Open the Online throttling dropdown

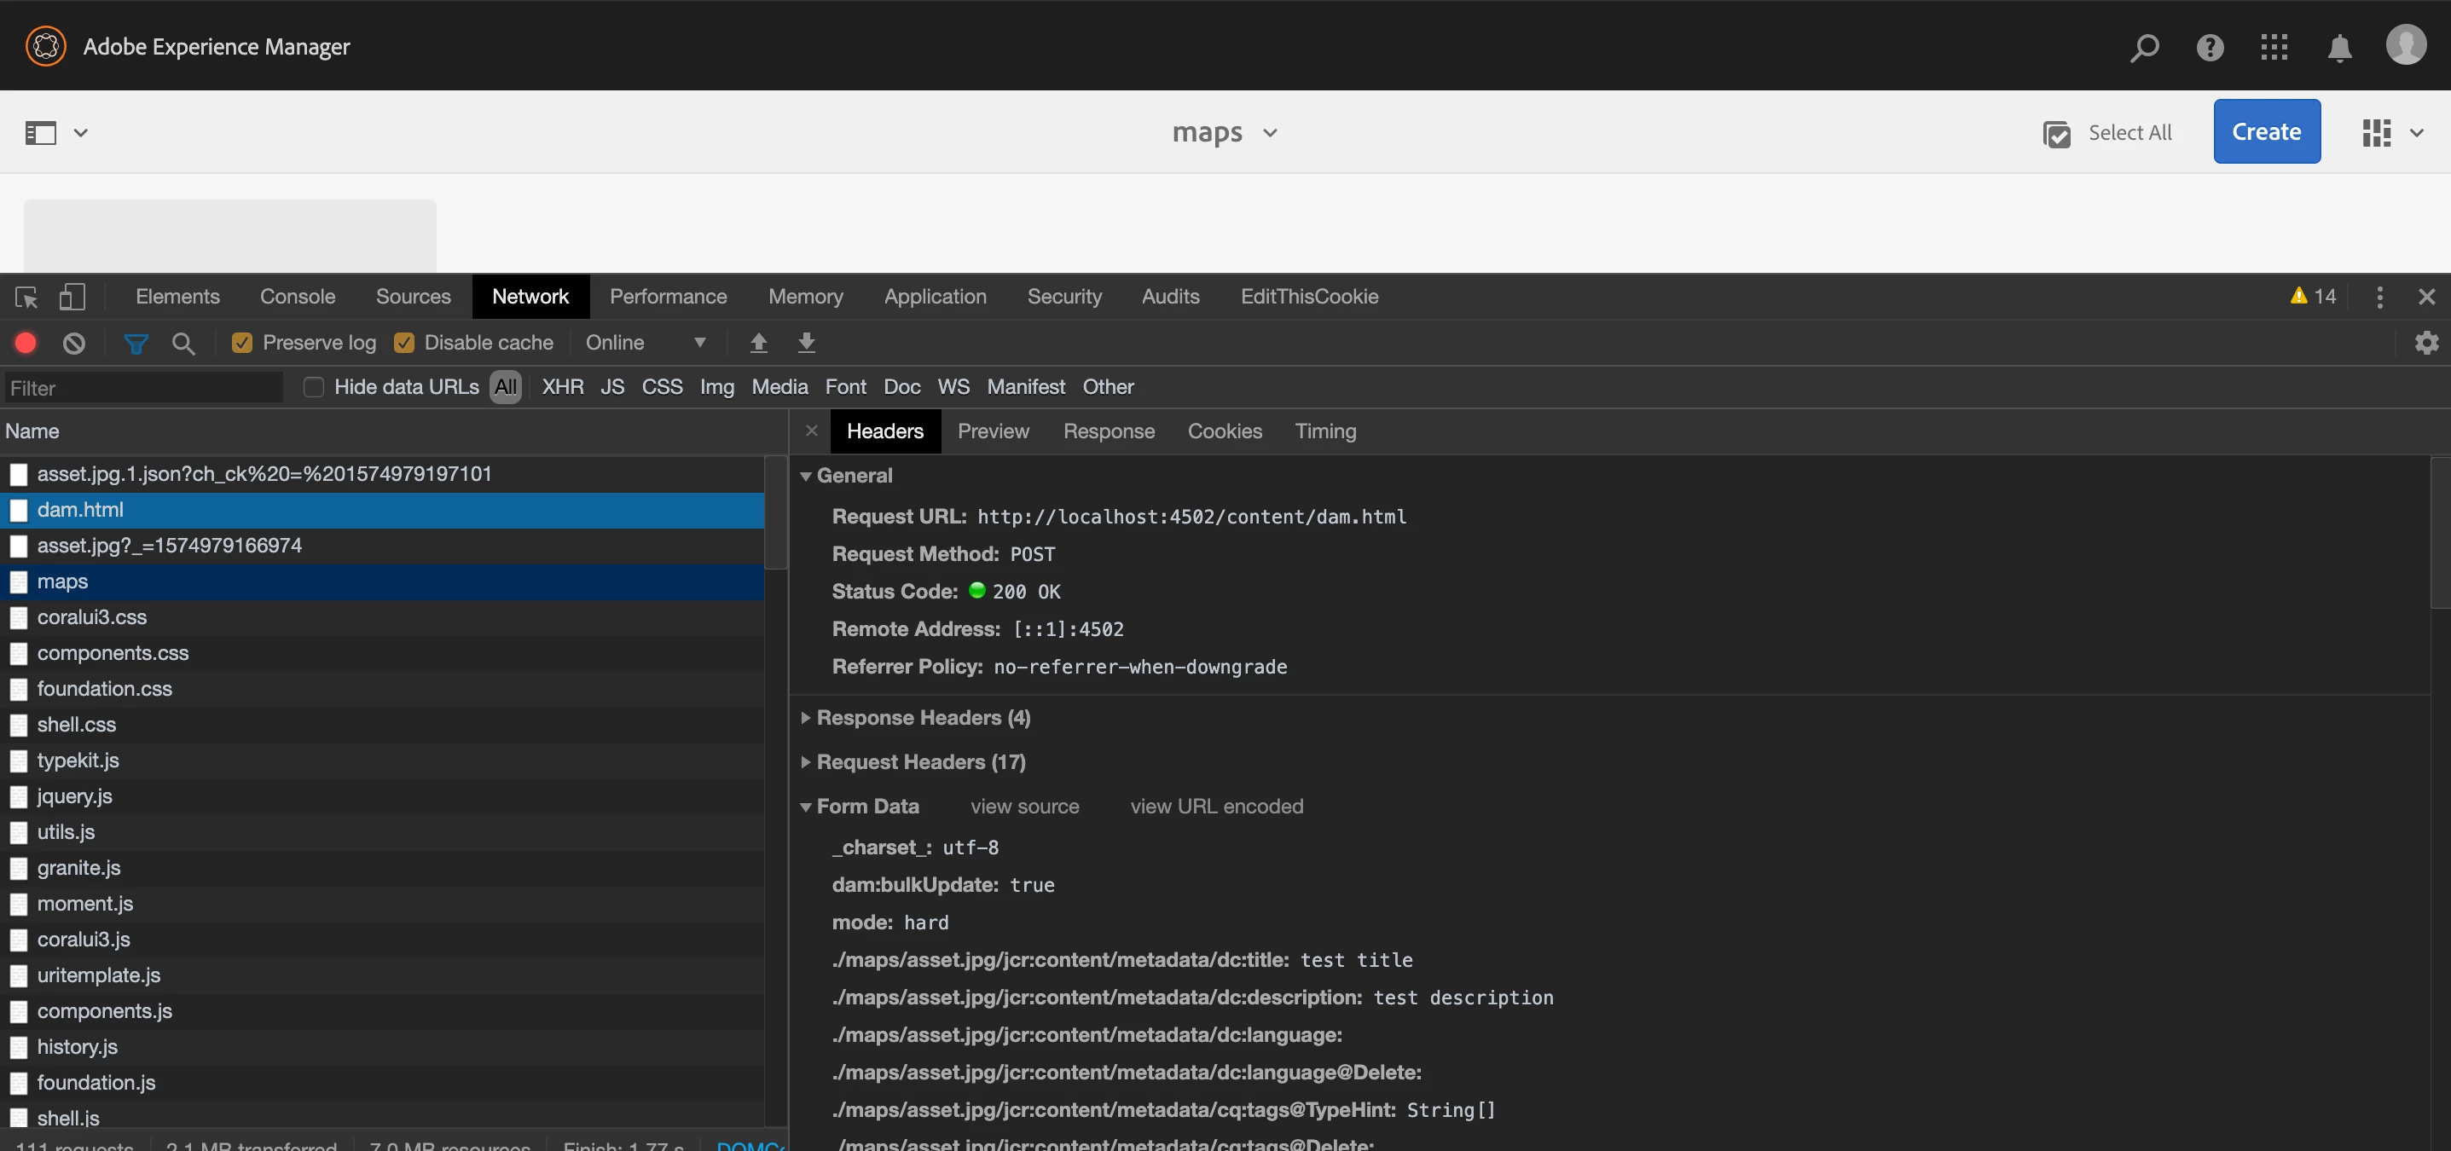point(645,343)
